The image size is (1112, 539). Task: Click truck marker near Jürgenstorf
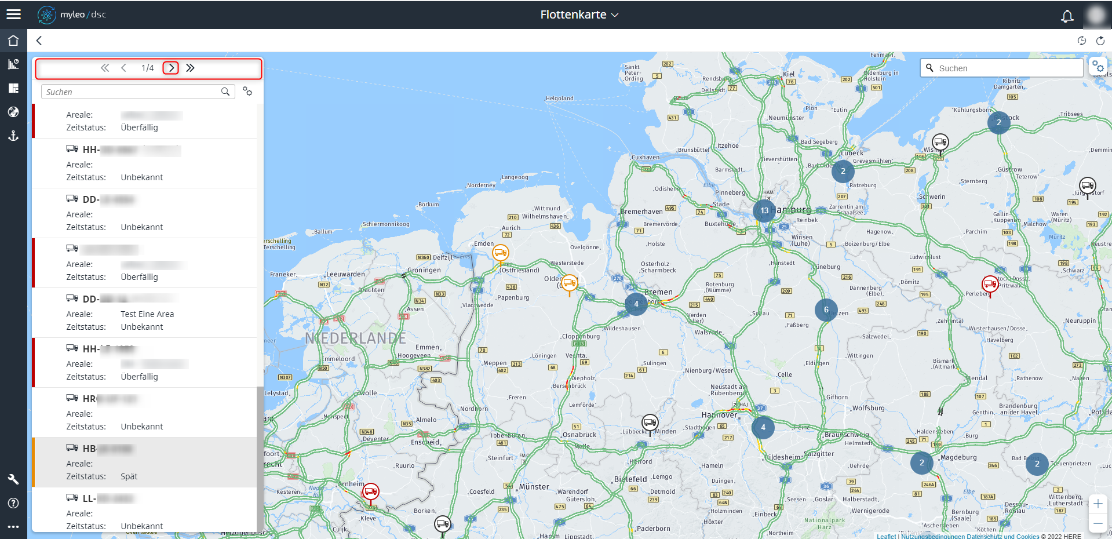tap(1088, 186)
